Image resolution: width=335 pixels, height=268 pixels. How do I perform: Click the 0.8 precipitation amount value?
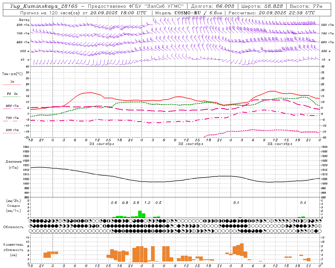125,203
